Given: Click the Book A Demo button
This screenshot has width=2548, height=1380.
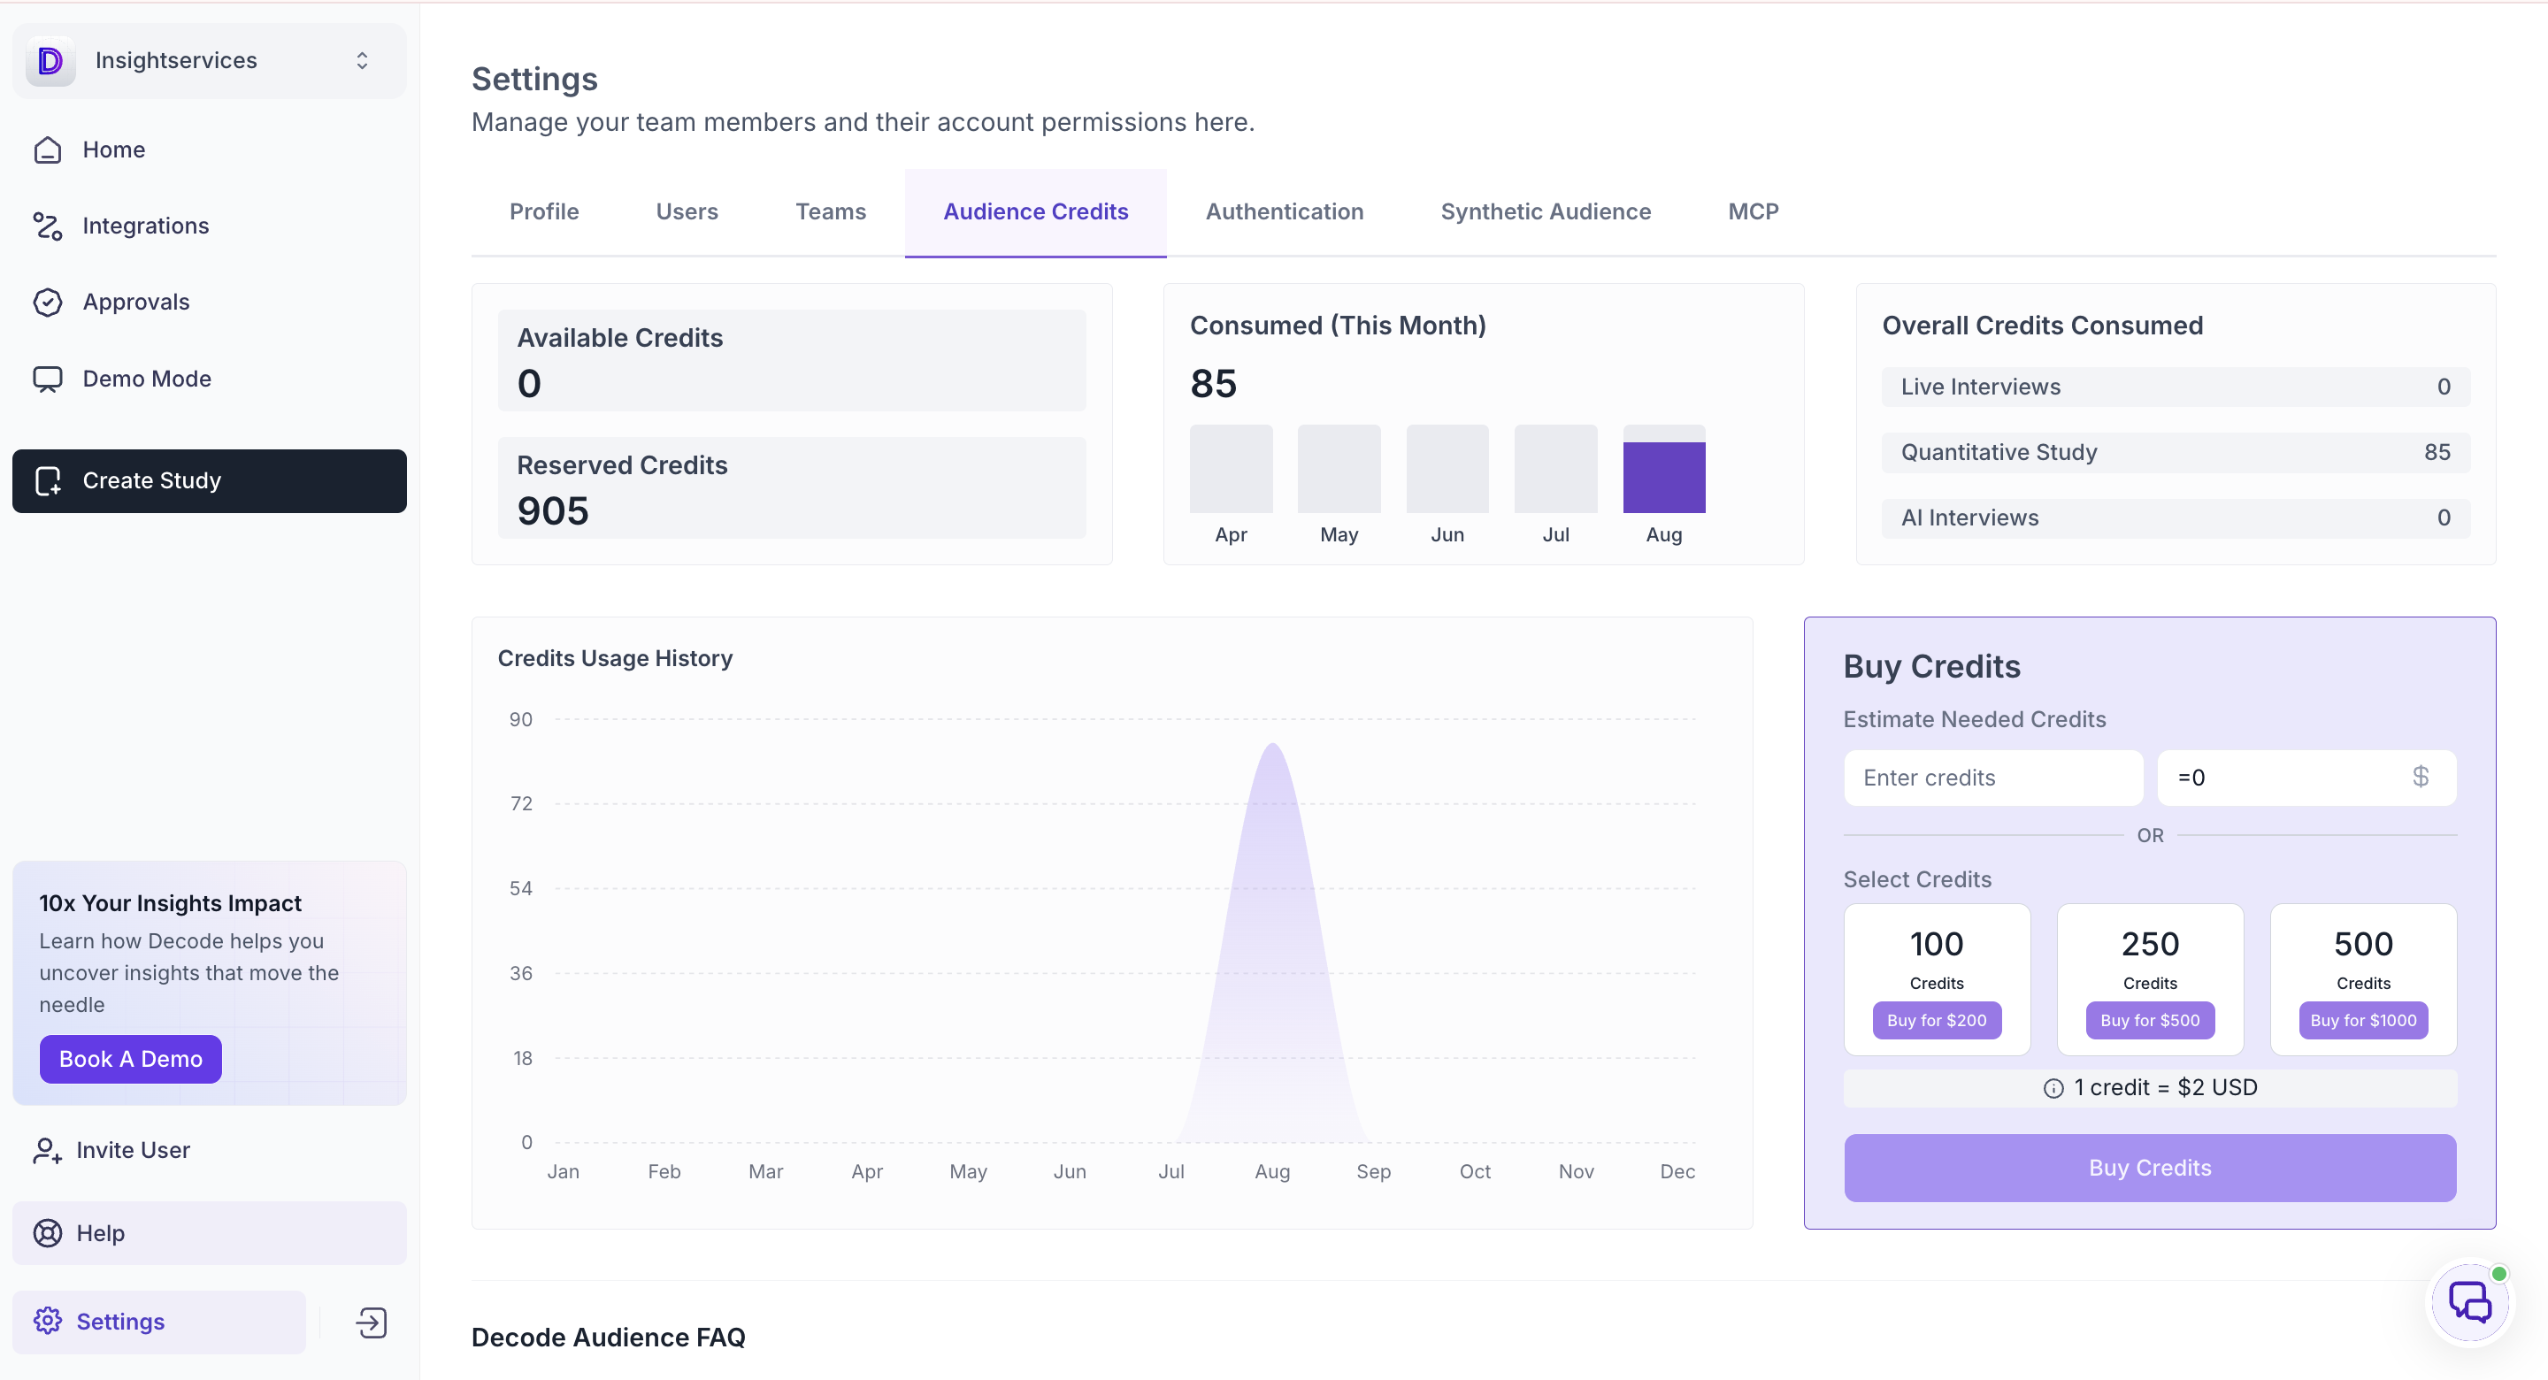Looking at the screenshot, I should pyautogui.click(x=131, y=1059).
